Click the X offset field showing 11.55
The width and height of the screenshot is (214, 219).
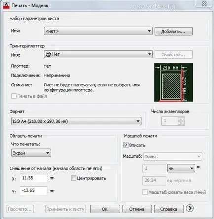point(34,178)
